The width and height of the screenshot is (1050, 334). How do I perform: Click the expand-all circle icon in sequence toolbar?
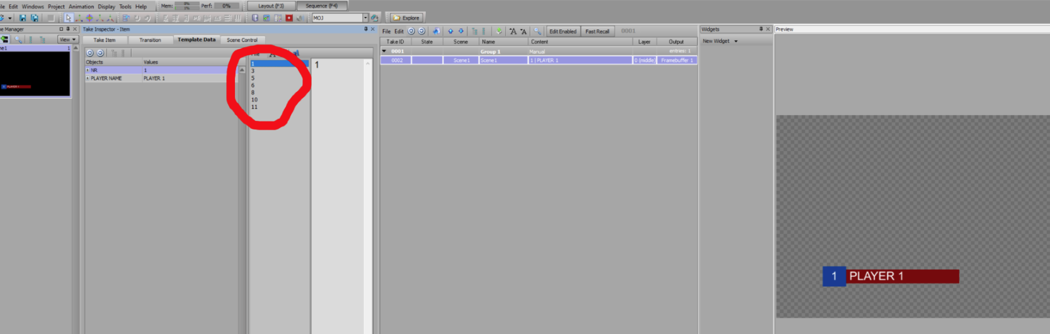tap(422, 31)
